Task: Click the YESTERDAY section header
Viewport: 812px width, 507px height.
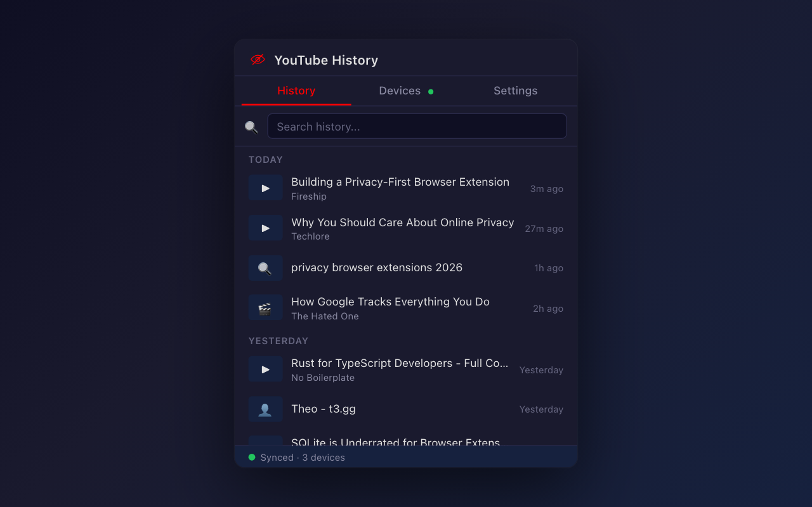Action: tap(278, 341)
